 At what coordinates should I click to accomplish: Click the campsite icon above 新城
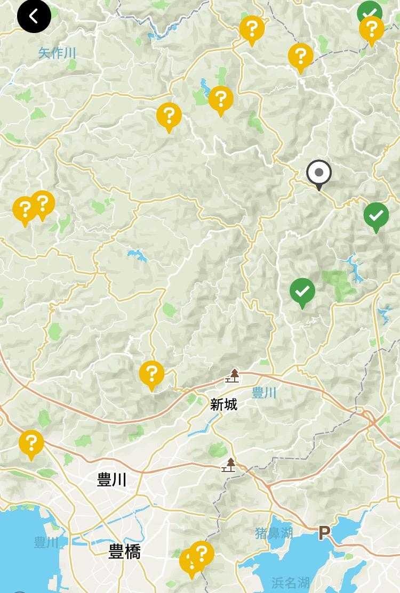(x=233, y=376)
